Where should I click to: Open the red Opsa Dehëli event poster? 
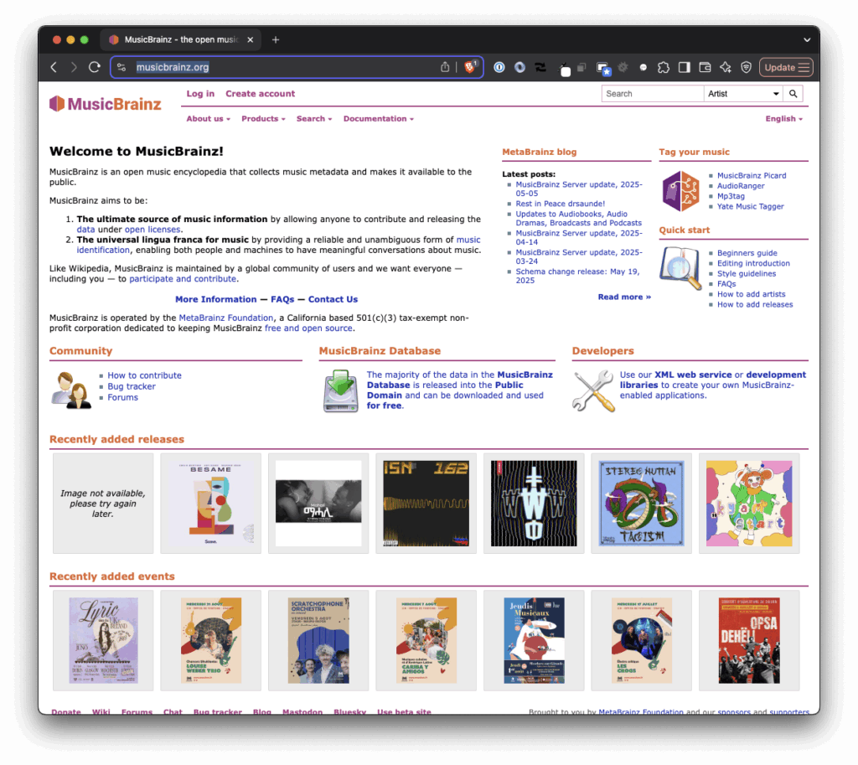point(749,640)
